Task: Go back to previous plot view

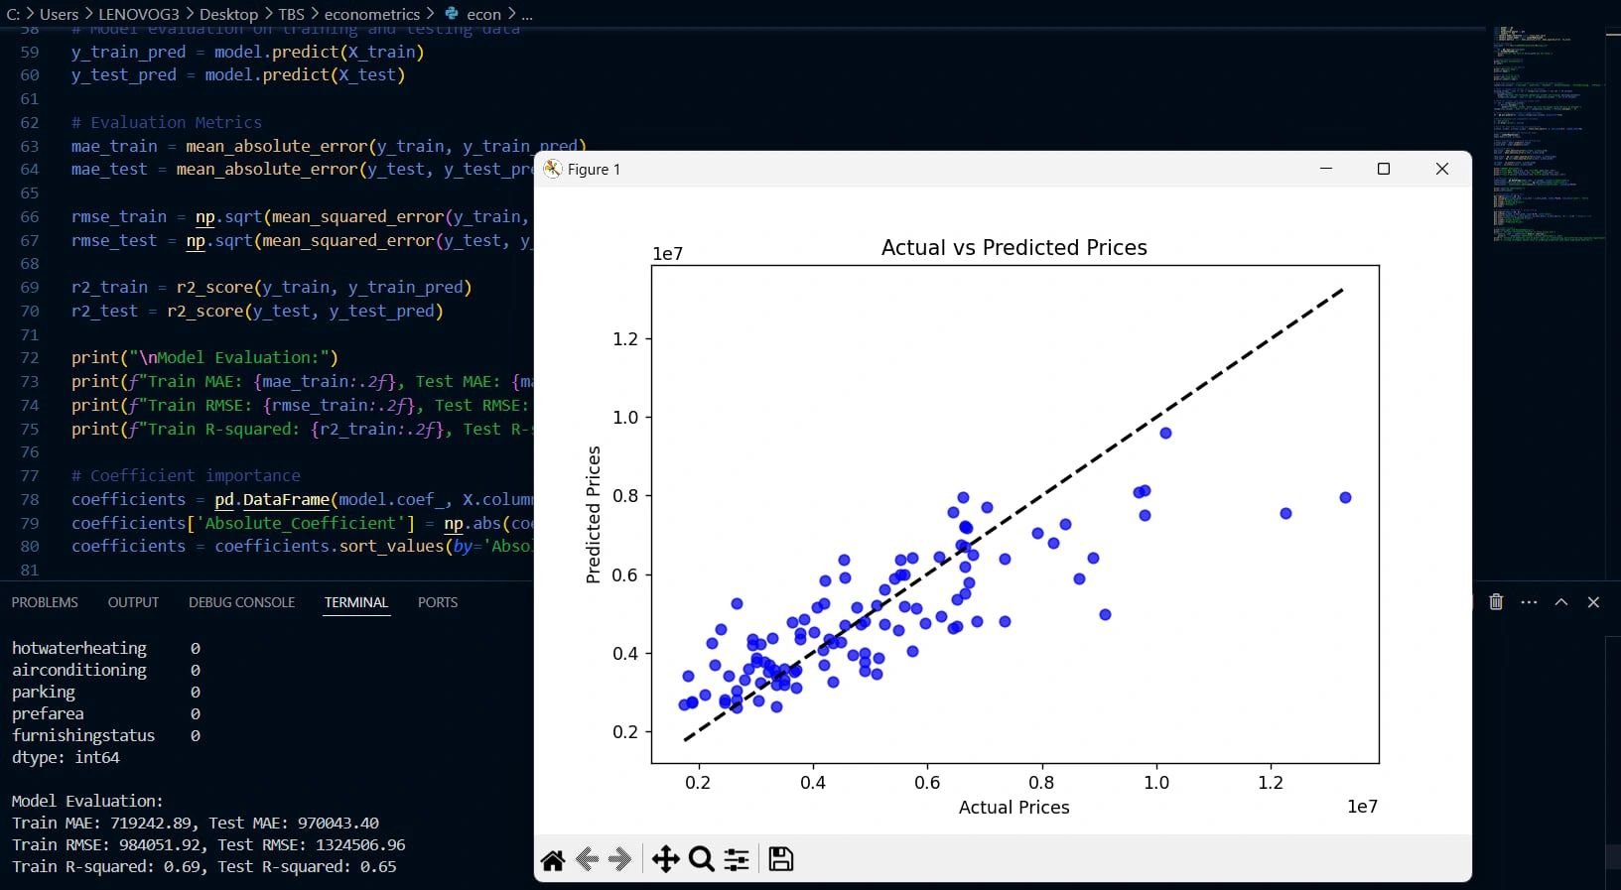Action: (587, 859)
